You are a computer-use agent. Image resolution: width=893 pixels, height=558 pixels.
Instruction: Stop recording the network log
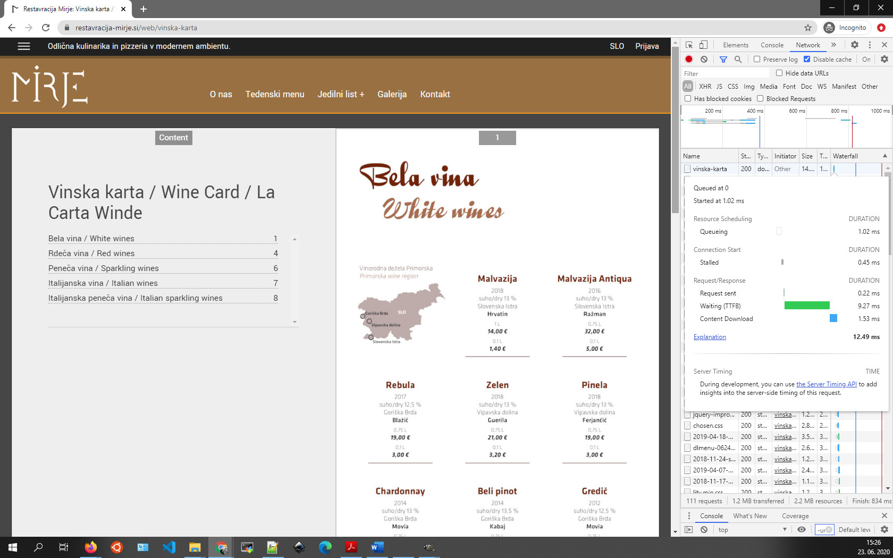click(689, 60)
